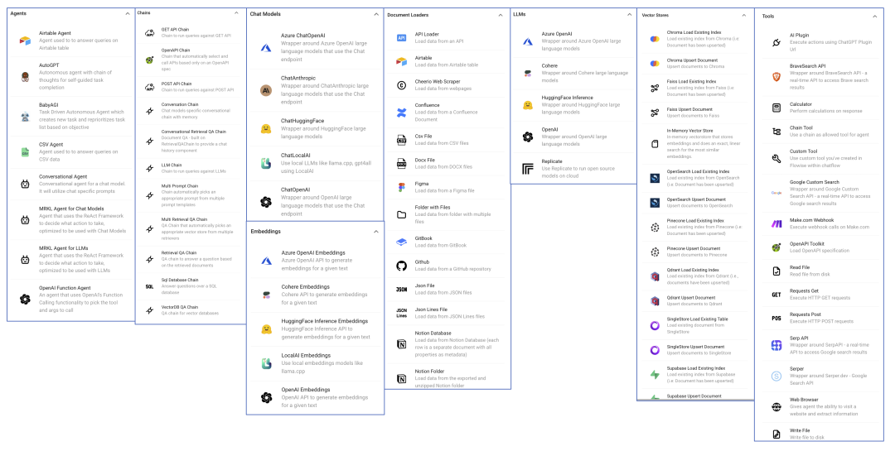The width and height of the screenshot is (895, 451).
Task: Select Faiss Upsert Document entry
Action: pyautogui.click(x=696, y=113)
